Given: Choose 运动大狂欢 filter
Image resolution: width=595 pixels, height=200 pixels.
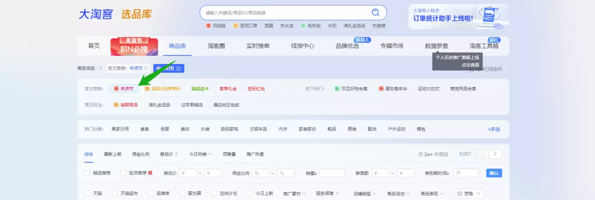Looking at the screenshot, I should pyautogui.click(x=429, y=89).
